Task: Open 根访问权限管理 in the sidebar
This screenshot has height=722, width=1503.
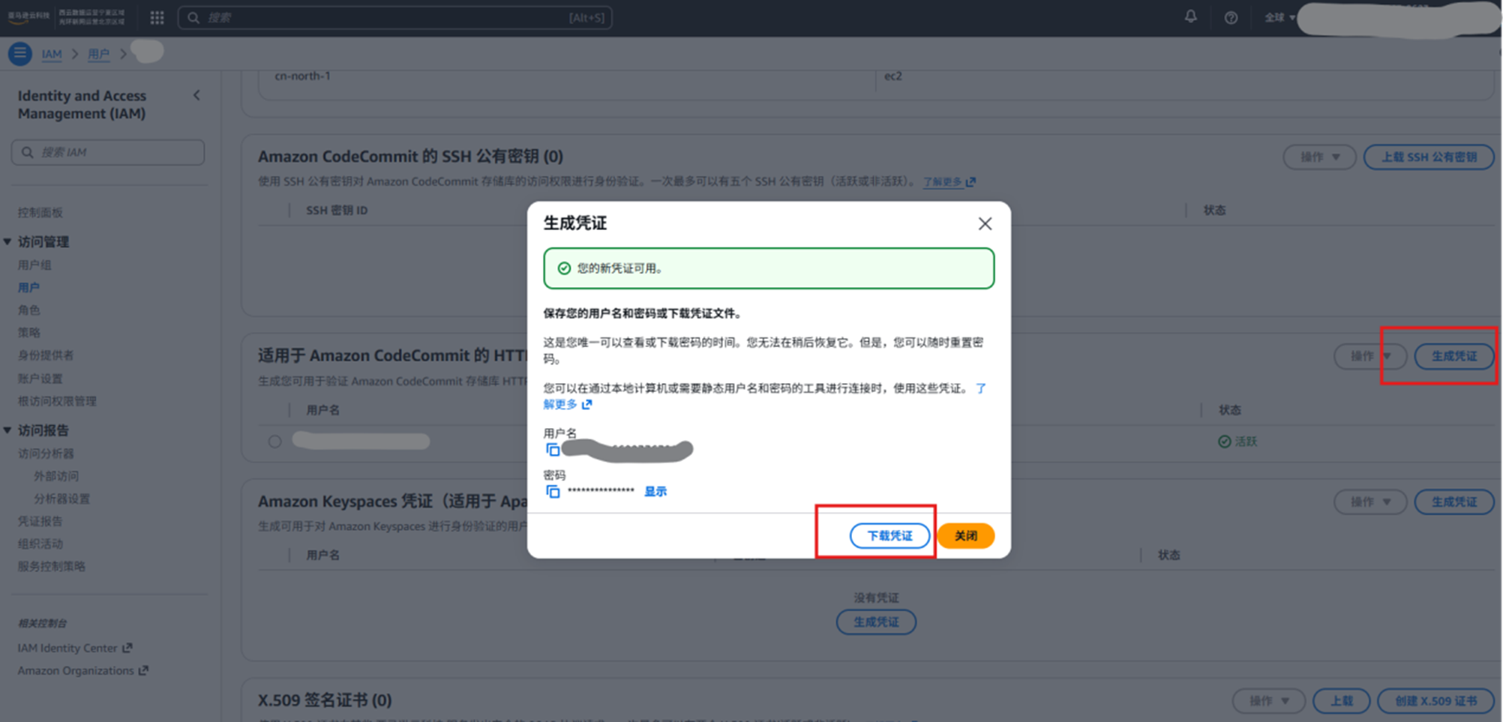Action: tap(57, 401)
